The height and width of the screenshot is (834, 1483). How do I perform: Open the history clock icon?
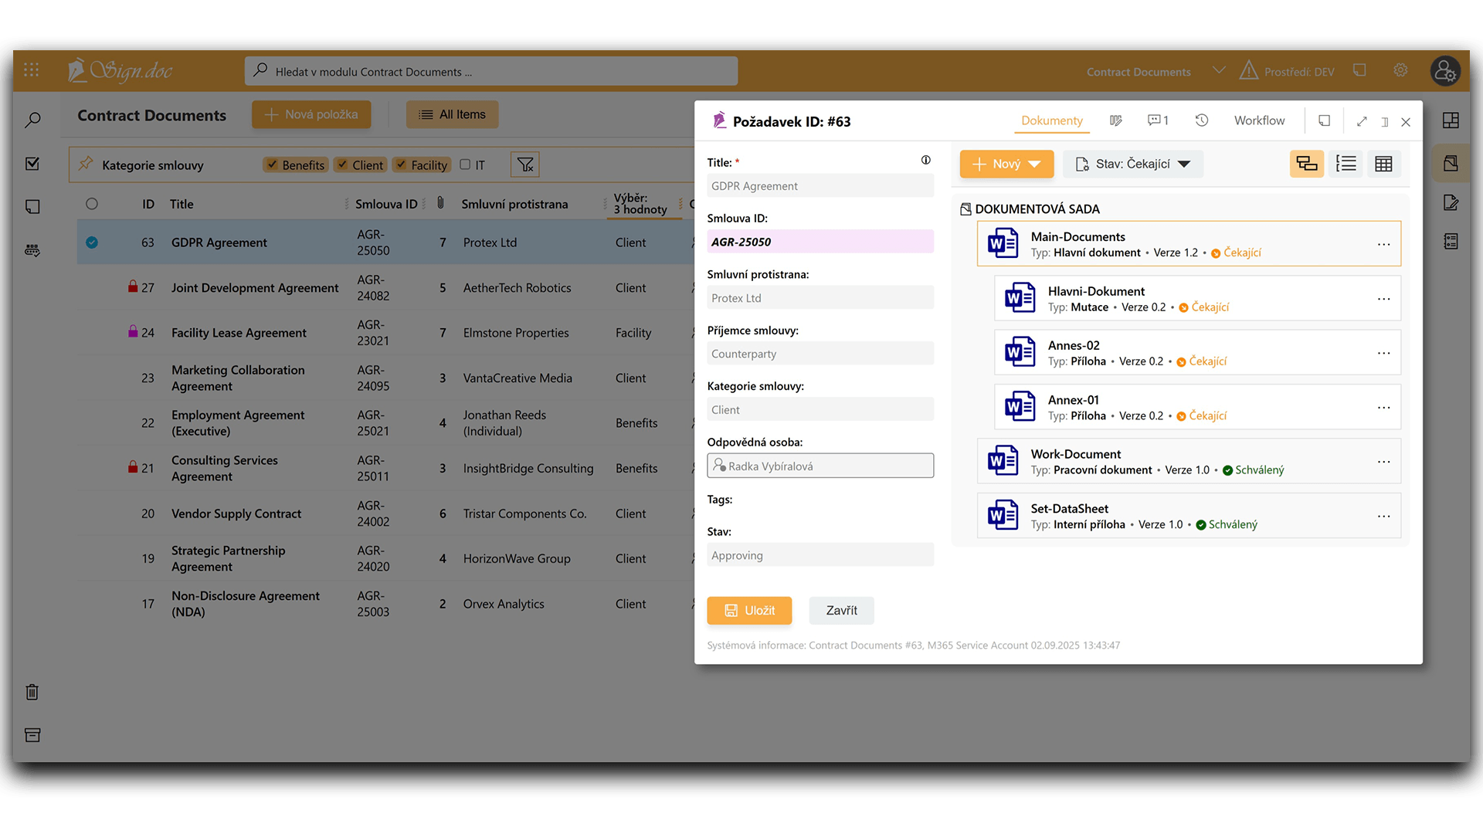[1201, 120]
